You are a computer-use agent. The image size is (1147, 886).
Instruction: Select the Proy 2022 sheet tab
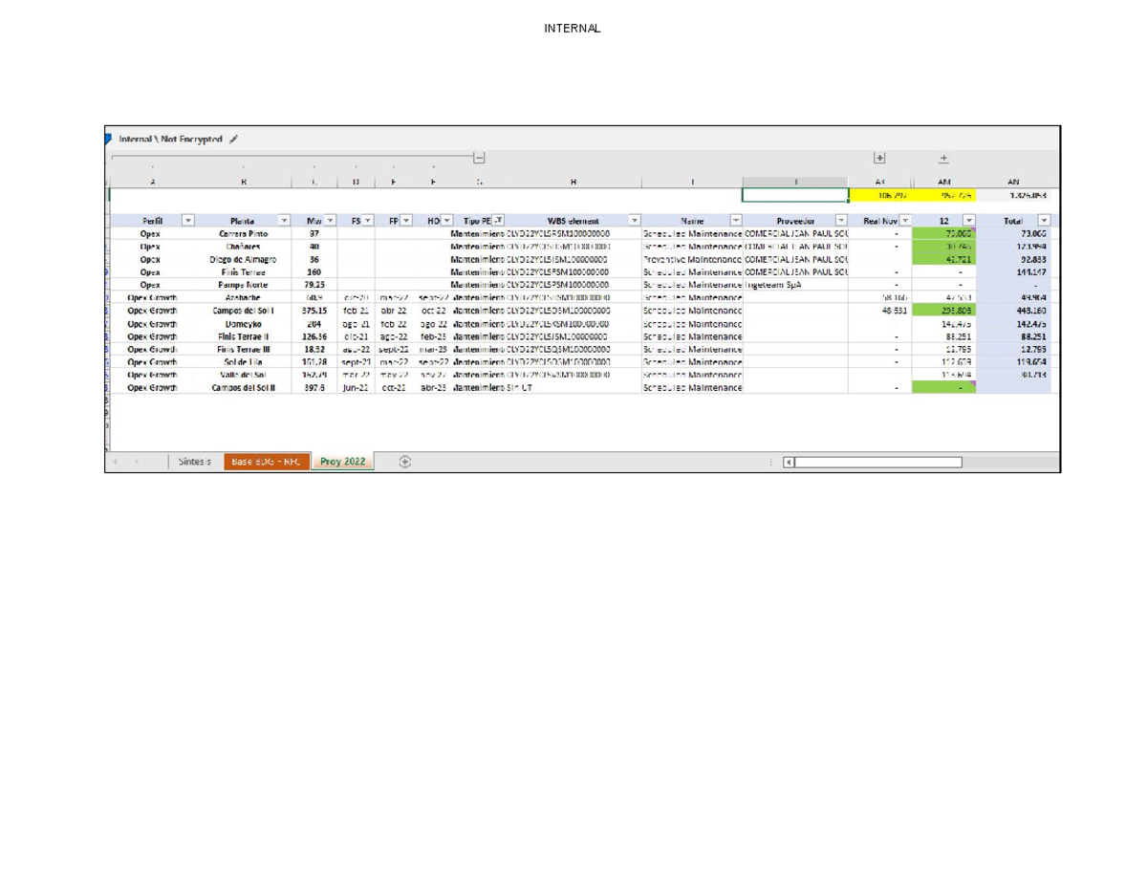click(x=341, y=461)
